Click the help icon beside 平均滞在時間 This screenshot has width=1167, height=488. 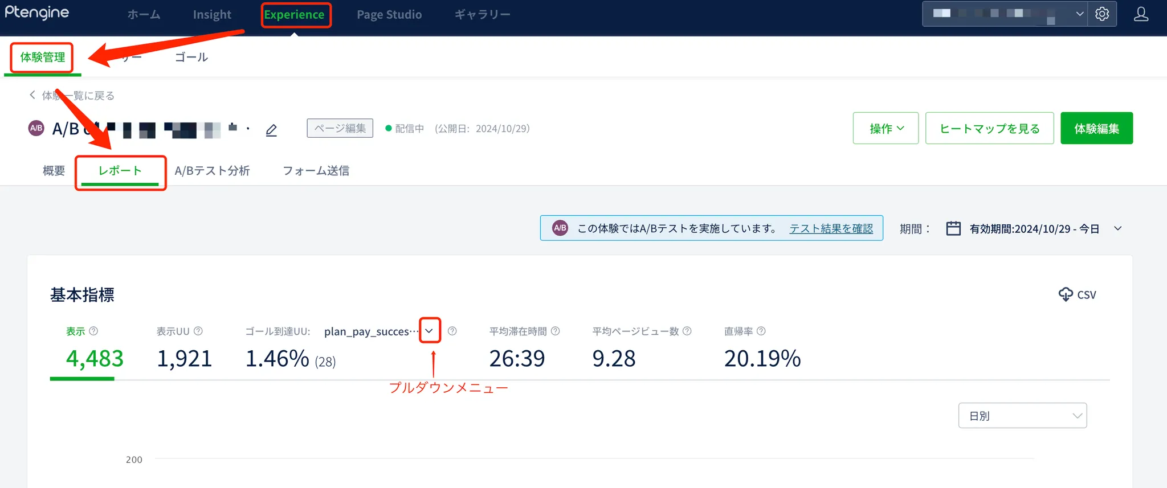(x=556, y=331)
